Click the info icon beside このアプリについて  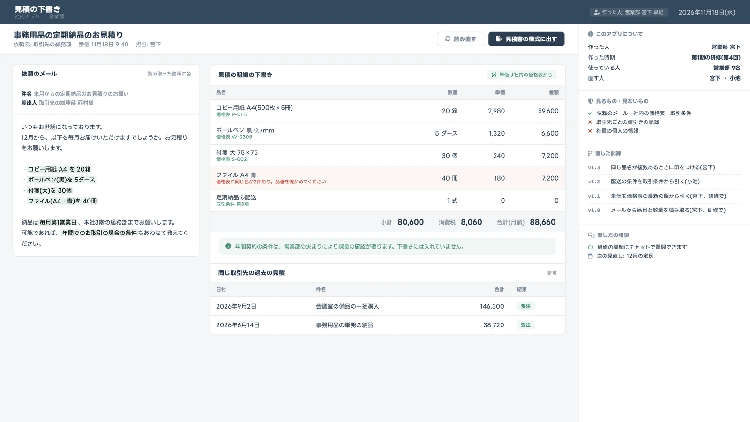pyautogui.click(x=591, y=34)
